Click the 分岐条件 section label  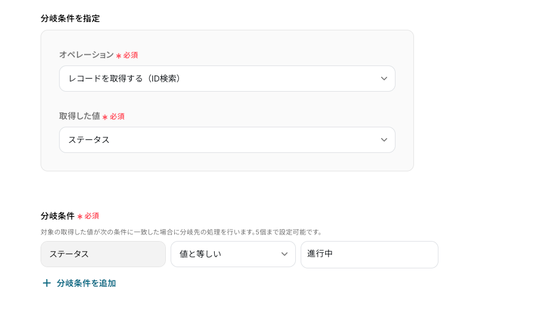coord(57,216)
